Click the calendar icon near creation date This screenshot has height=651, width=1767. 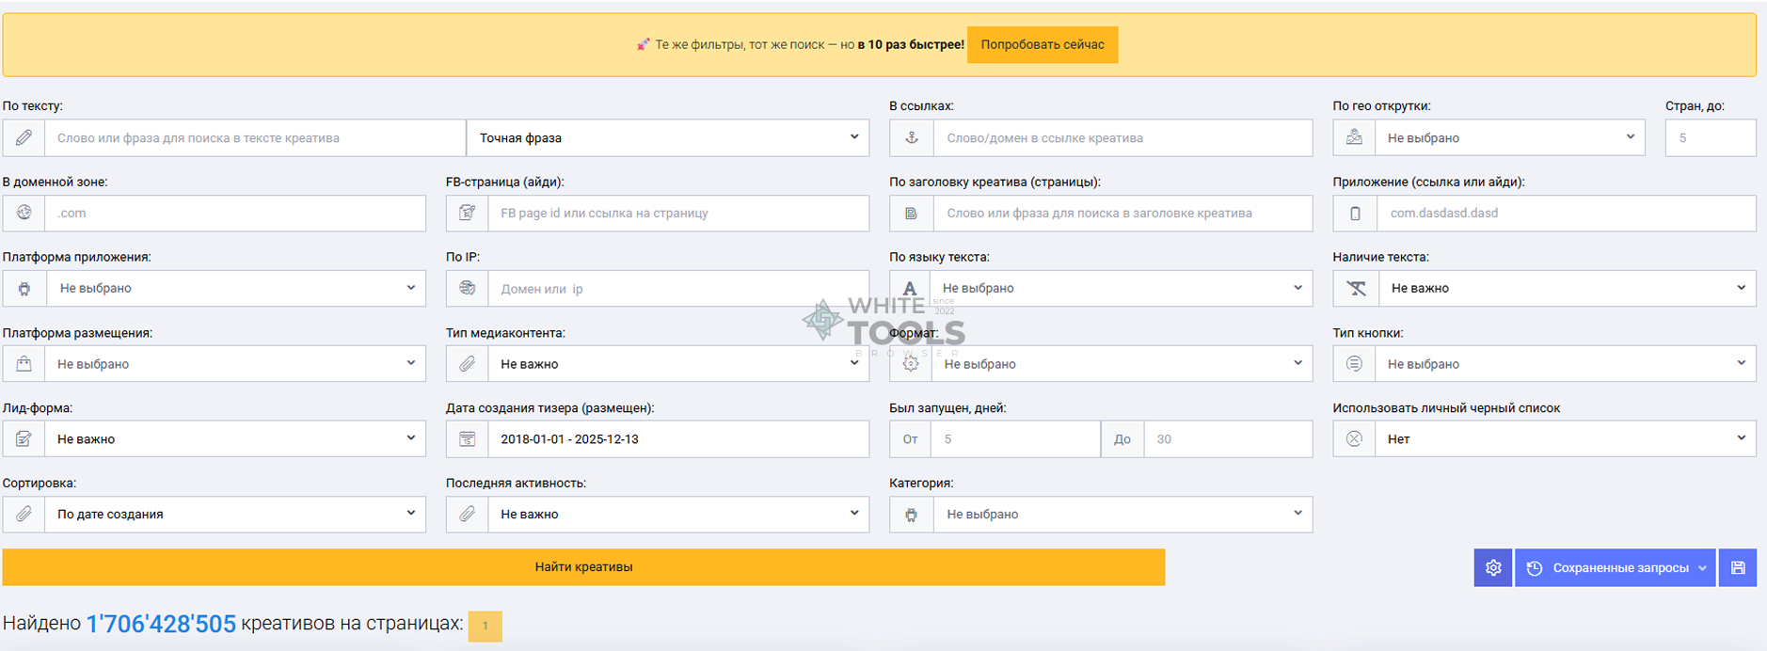click(x=467, y=439)
